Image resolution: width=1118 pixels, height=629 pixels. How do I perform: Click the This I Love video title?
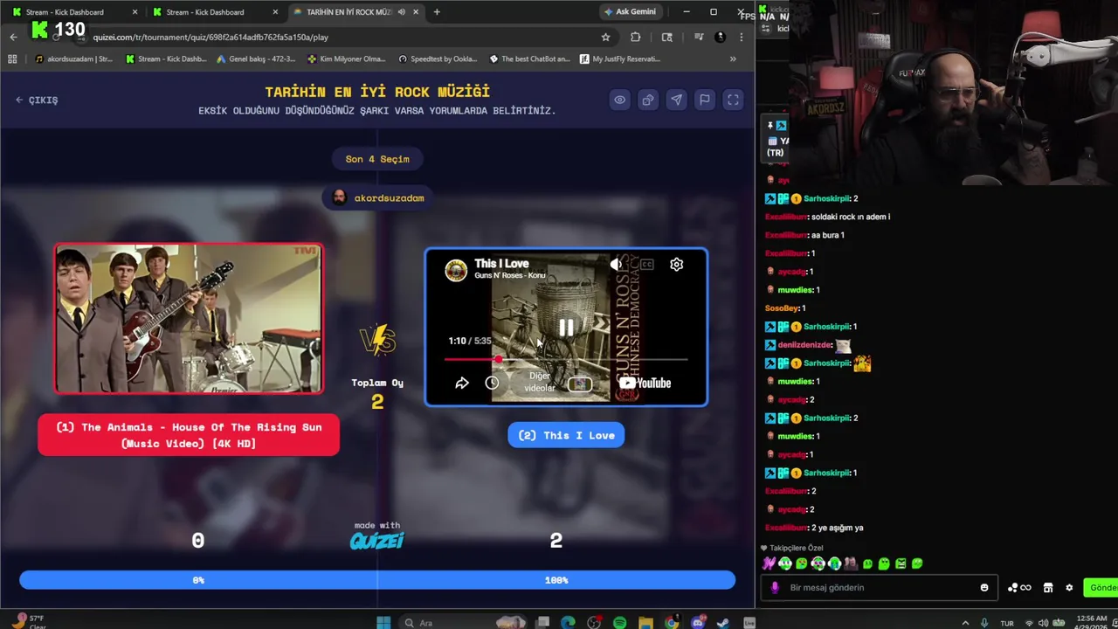[x=501, y=263]
